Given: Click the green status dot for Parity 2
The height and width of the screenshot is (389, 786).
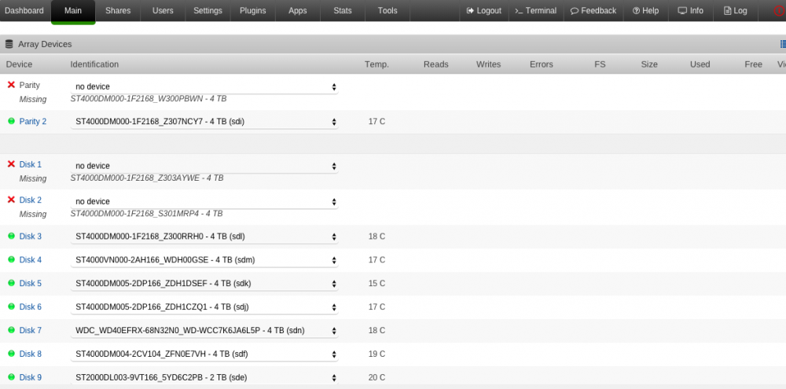Looking at the screenshot, I should click(12, 121).
